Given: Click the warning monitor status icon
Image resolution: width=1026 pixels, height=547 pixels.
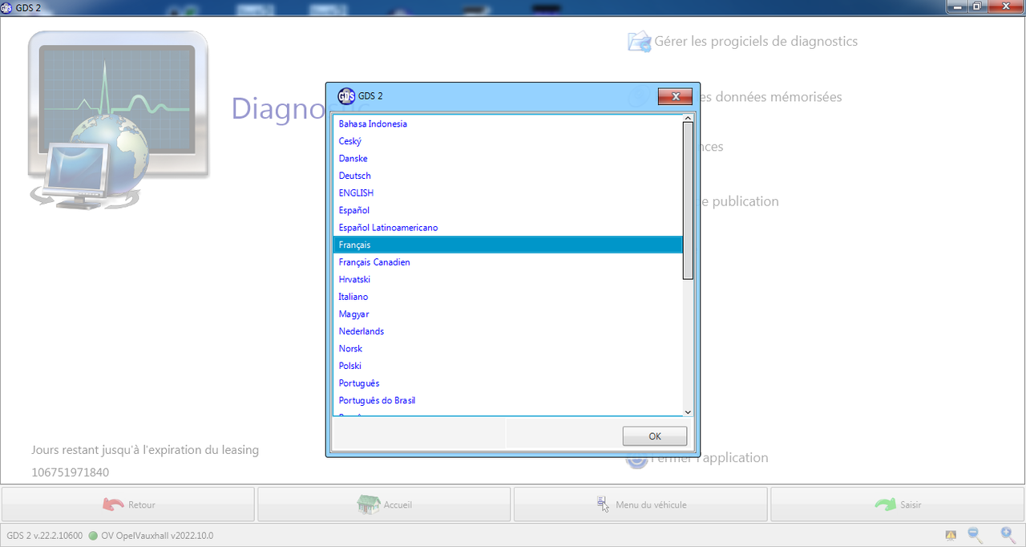Looking at the screenshot, I should (950, 535).
